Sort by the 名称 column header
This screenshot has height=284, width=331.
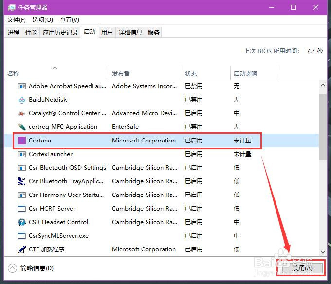(x=56, y=73)
